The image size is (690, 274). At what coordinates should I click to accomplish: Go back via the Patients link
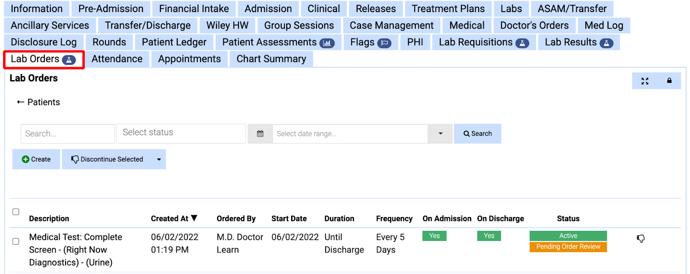[38, 102]
